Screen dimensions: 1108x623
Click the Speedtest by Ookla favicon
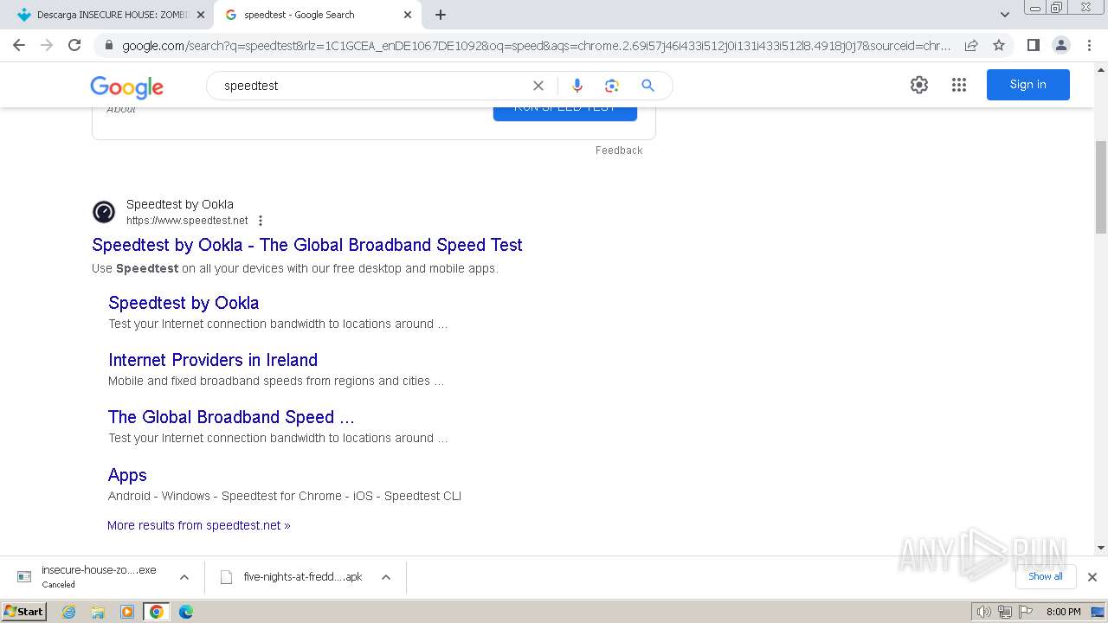[104, 212]
